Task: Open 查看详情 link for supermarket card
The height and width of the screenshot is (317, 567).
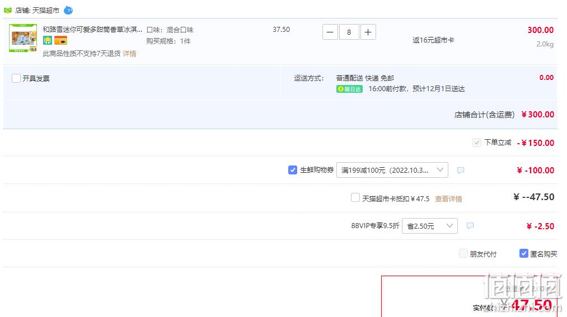Action: point(448,199)
